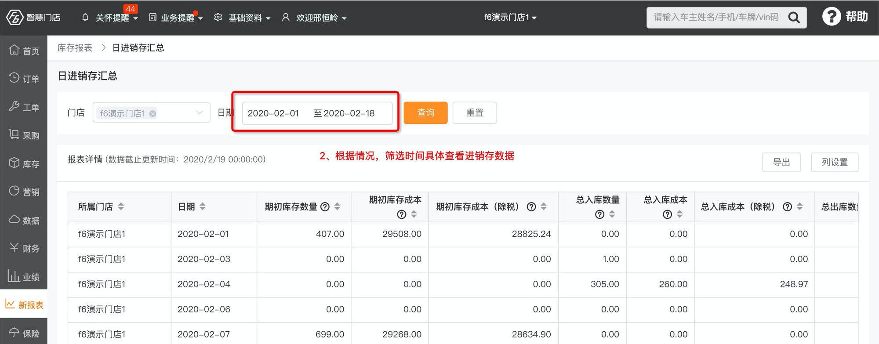Open the 欢迎邢恒岭 user menu
The width and height of the screenshot is (879, 344).
(x=314, y=18)
